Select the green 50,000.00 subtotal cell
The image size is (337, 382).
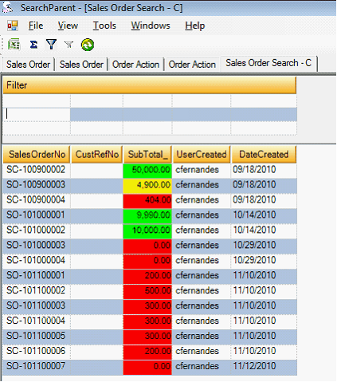click(147, 170)
